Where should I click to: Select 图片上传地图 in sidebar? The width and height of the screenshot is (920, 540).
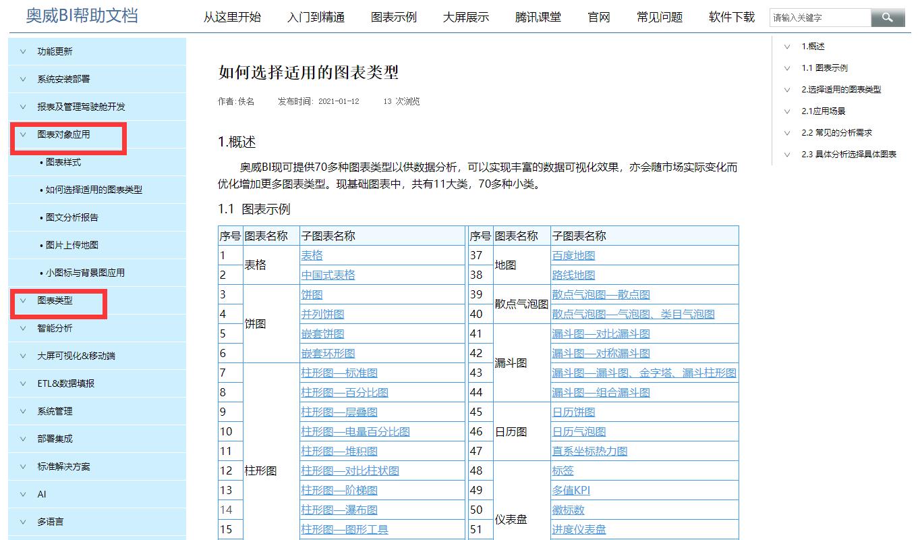point(72,245)
